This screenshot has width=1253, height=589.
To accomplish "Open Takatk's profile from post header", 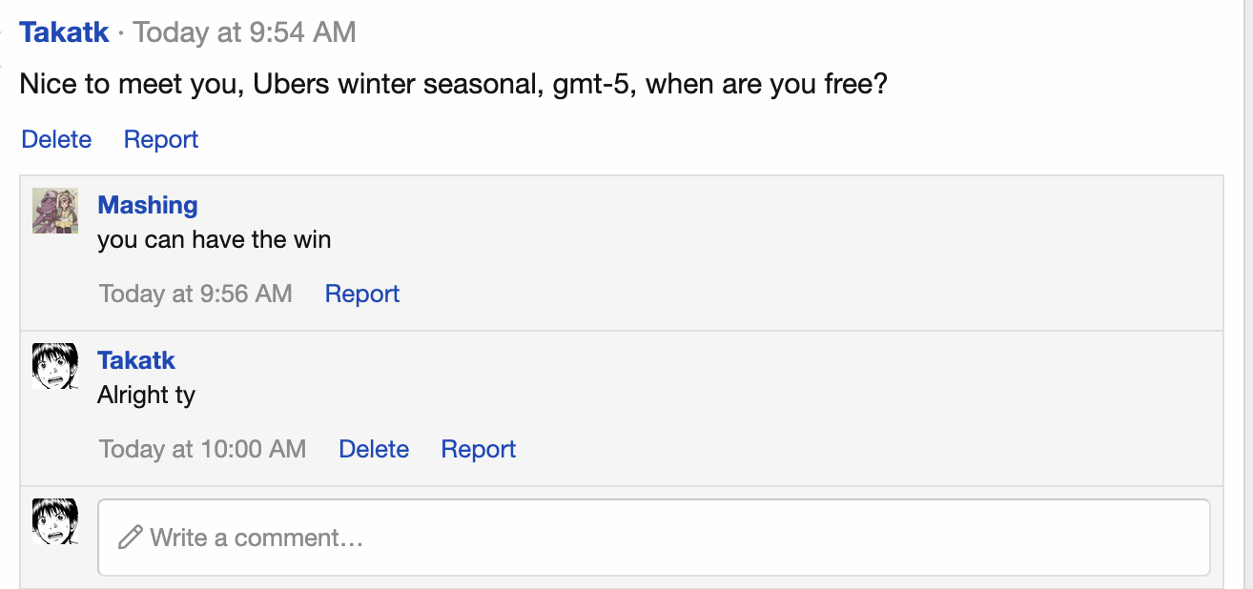I will pos(64,32).
